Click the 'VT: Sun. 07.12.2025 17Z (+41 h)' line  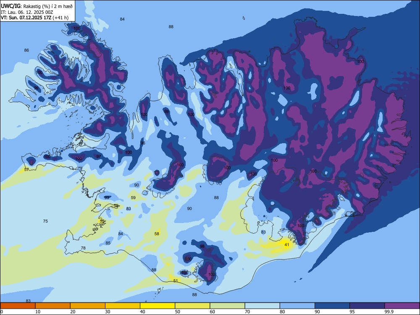point(34,18)
